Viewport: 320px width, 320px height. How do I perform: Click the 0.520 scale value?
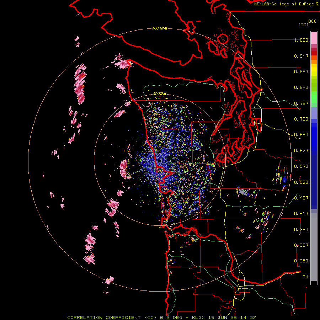(301, 182)
